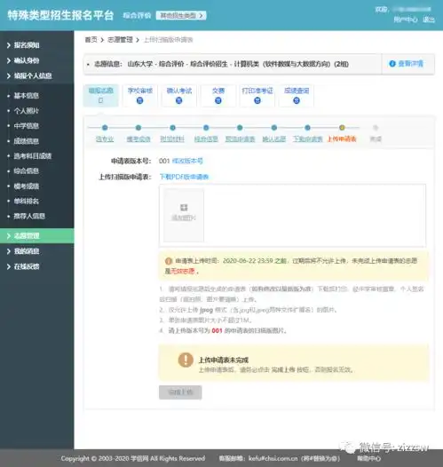443x467 pixels.
Task: Click the 附加材料 step dot
Action: (x=172, y=128)
